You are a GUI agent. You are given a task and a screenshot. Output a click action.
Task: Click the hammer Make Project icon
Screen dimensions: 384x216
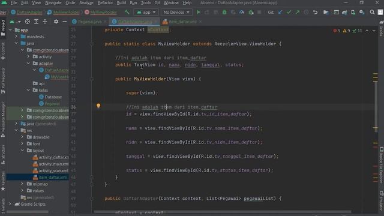click(x=127, y=12)
